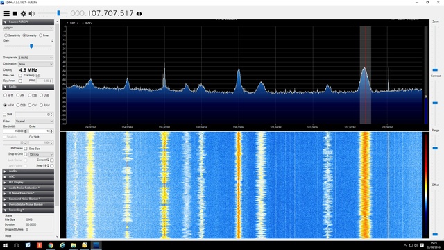
Task: Select WFM demodulation mode
Action: 5,105
